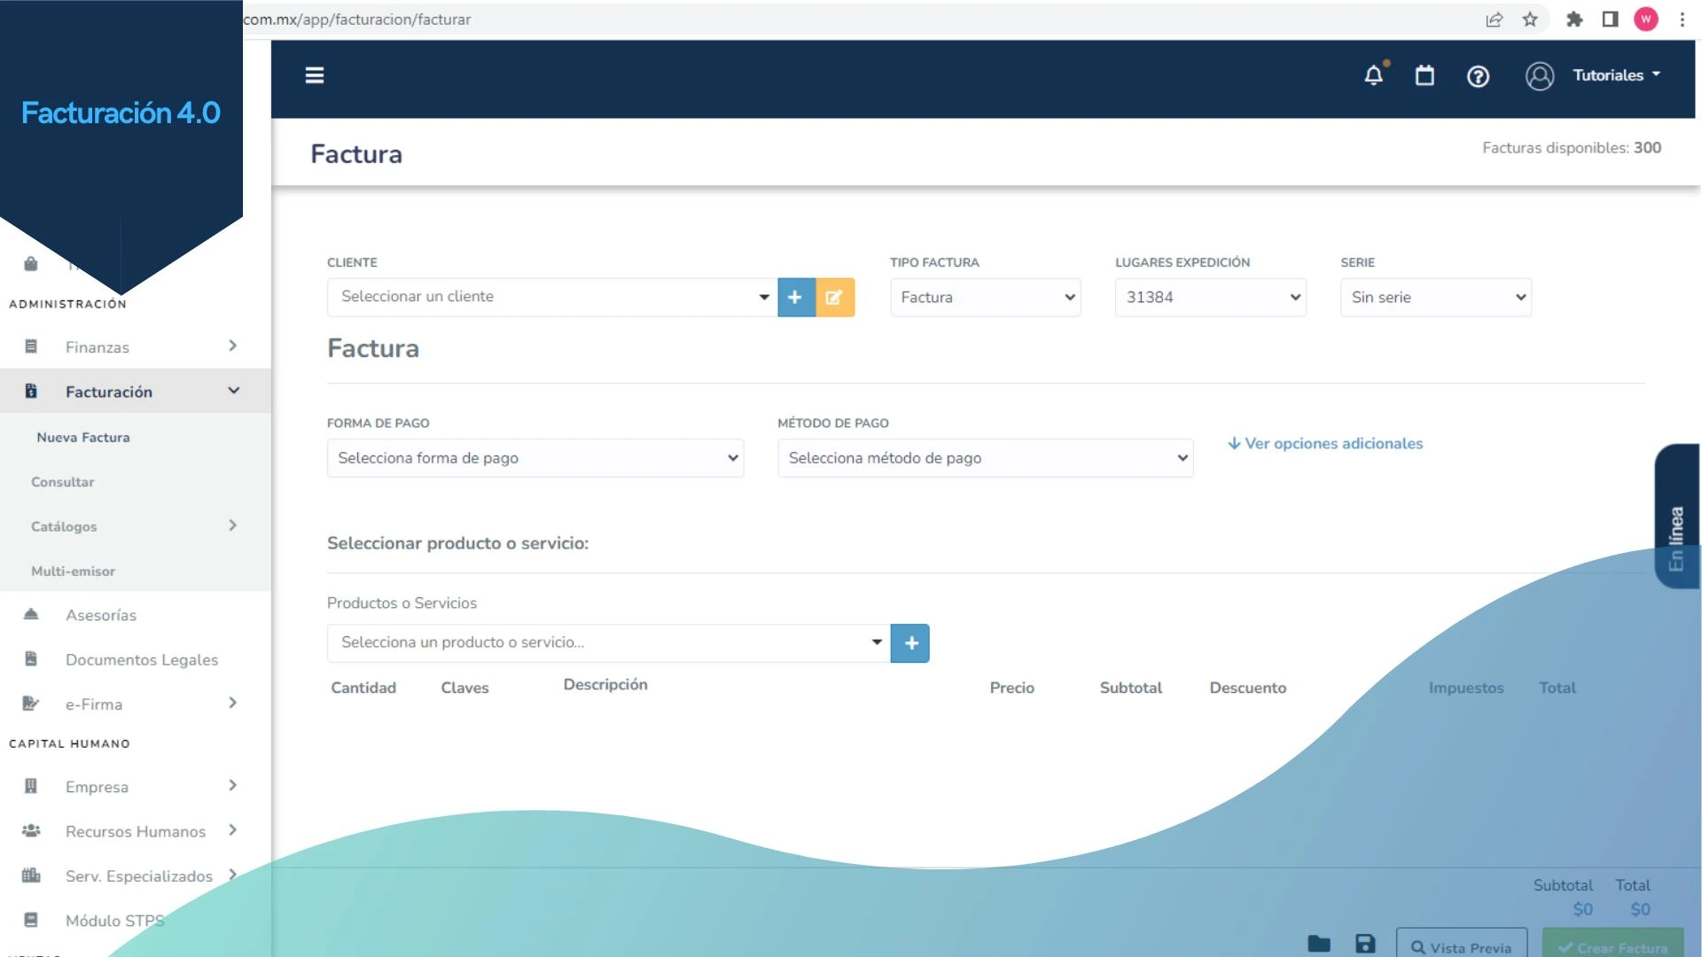This screenshot has width=1702, height=957.
Task: Click the Vista Previa button
Action: tap(1461, 946)
